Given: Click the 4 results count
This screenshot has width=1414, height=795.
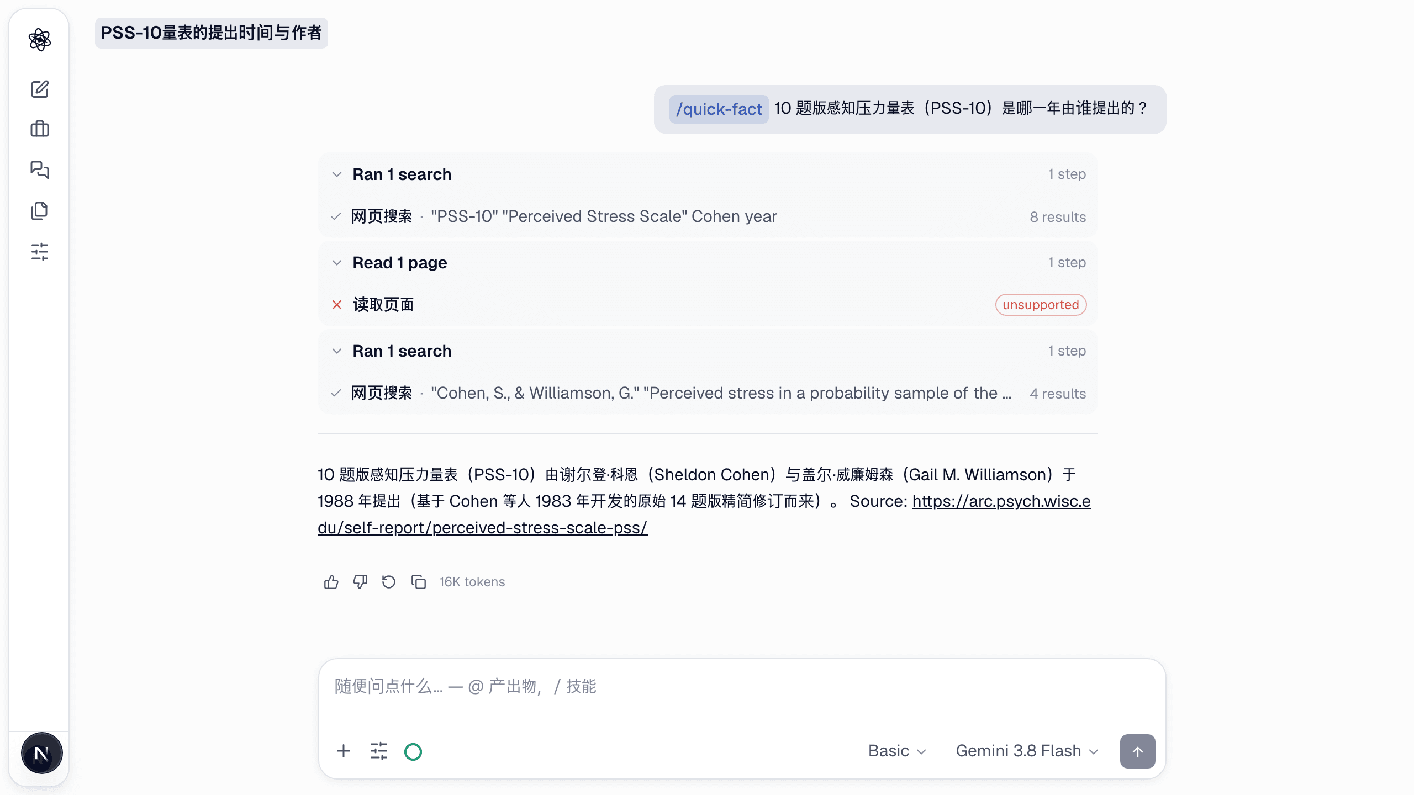Looking at the screenshot, I should (1058, 394).
